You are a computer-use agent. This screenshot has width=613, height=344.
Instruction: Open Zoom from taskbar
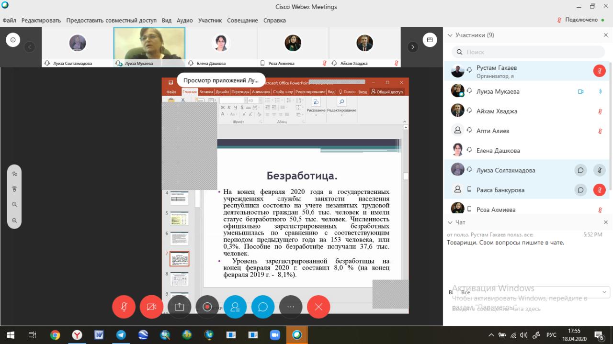[x=275, y=335]
